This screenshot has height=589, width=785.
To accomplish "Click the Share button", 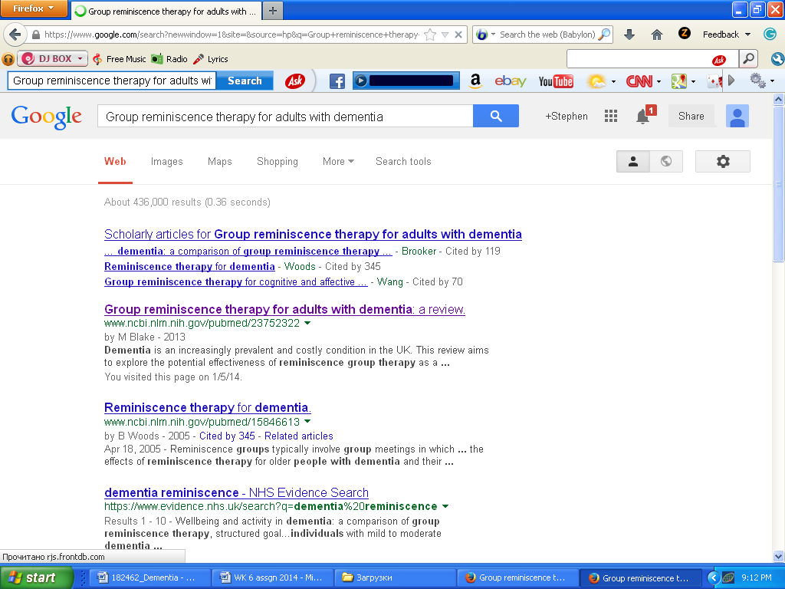I will pyautogui.click(x=691, y=116).
